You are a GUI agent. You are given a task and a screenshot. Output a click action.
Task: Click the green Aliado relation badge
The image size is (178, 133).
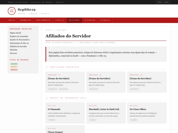pyautogui.click(x=14, y=64)
